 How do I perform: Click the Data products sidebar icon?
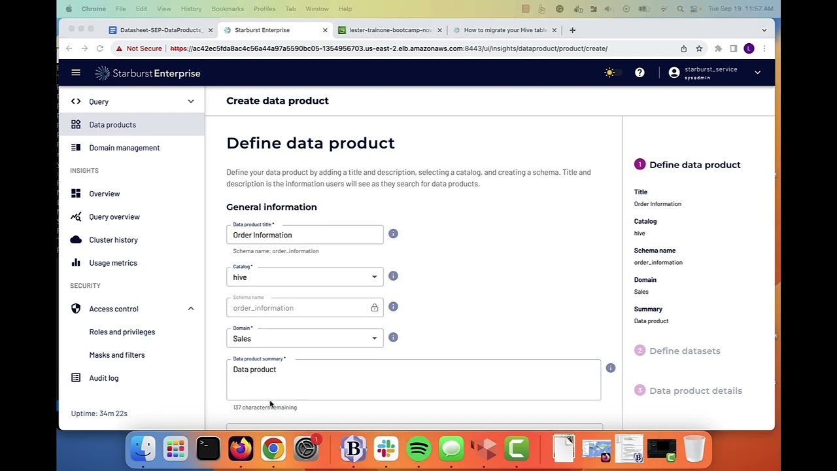(76, 124)
